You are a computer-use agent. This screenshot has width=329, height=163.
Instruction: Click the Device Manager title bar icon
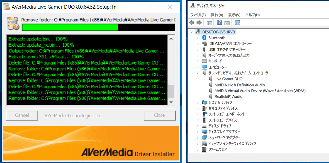click(x=193, y=6)
